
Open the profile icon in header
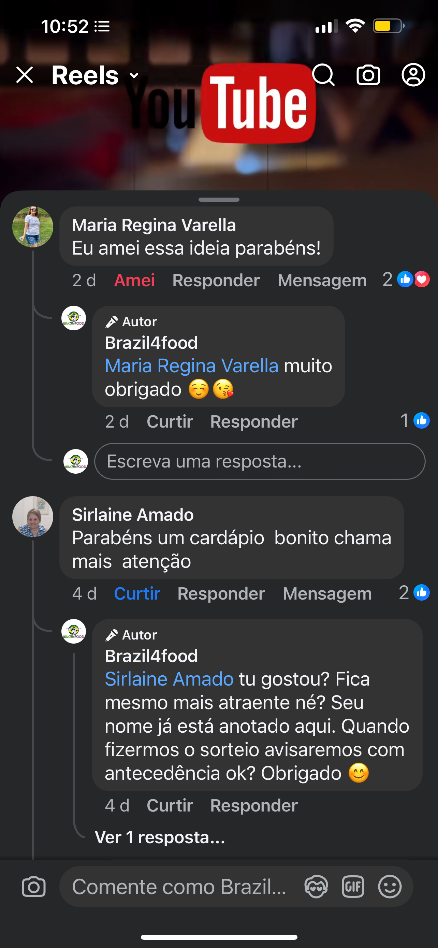413,75
